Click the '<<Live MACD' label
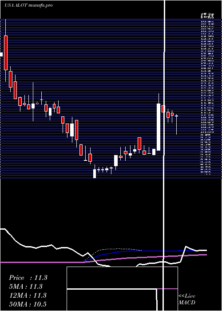Image resolution: width=222 pixels, height=311 pixels. click(x=187, y=299)
